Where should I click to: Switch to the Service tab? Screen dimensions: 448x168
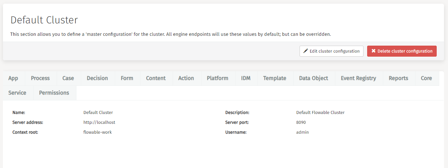[x=17, y=93]
